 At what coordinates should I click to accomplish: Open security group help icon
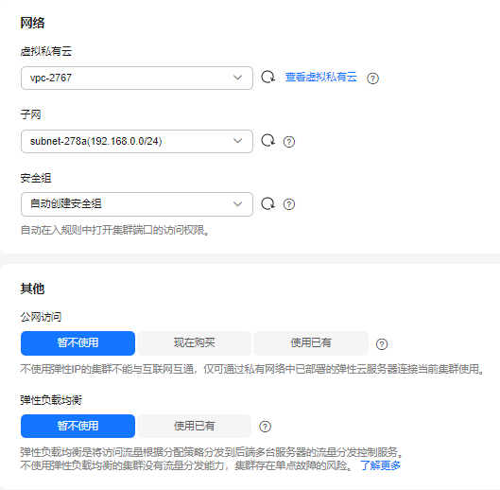(289, 204)
